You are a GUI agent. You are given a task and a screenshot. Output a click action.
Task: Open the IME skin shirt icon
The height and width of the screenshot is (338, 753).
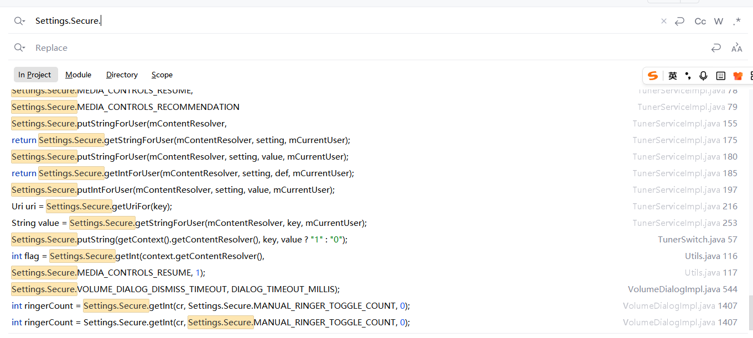coord(738,76)
